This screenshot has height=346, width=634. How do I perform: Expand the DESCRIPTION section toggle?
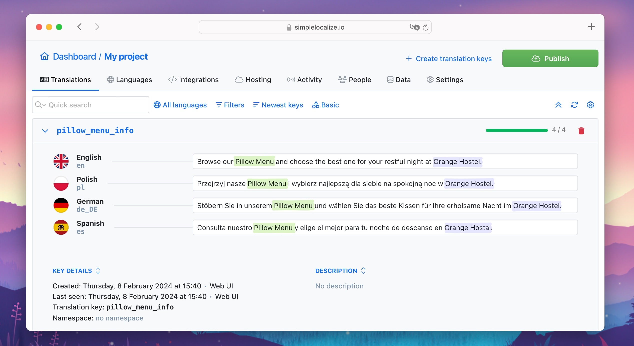tap(363, 271)
